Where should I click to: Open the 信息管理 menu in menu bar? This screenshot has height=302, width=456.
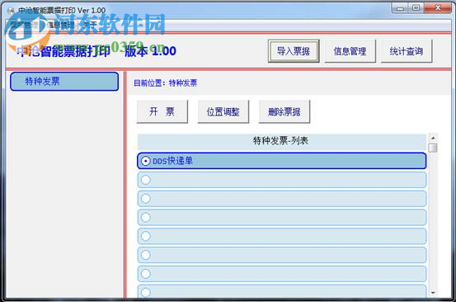pos(60,25)
